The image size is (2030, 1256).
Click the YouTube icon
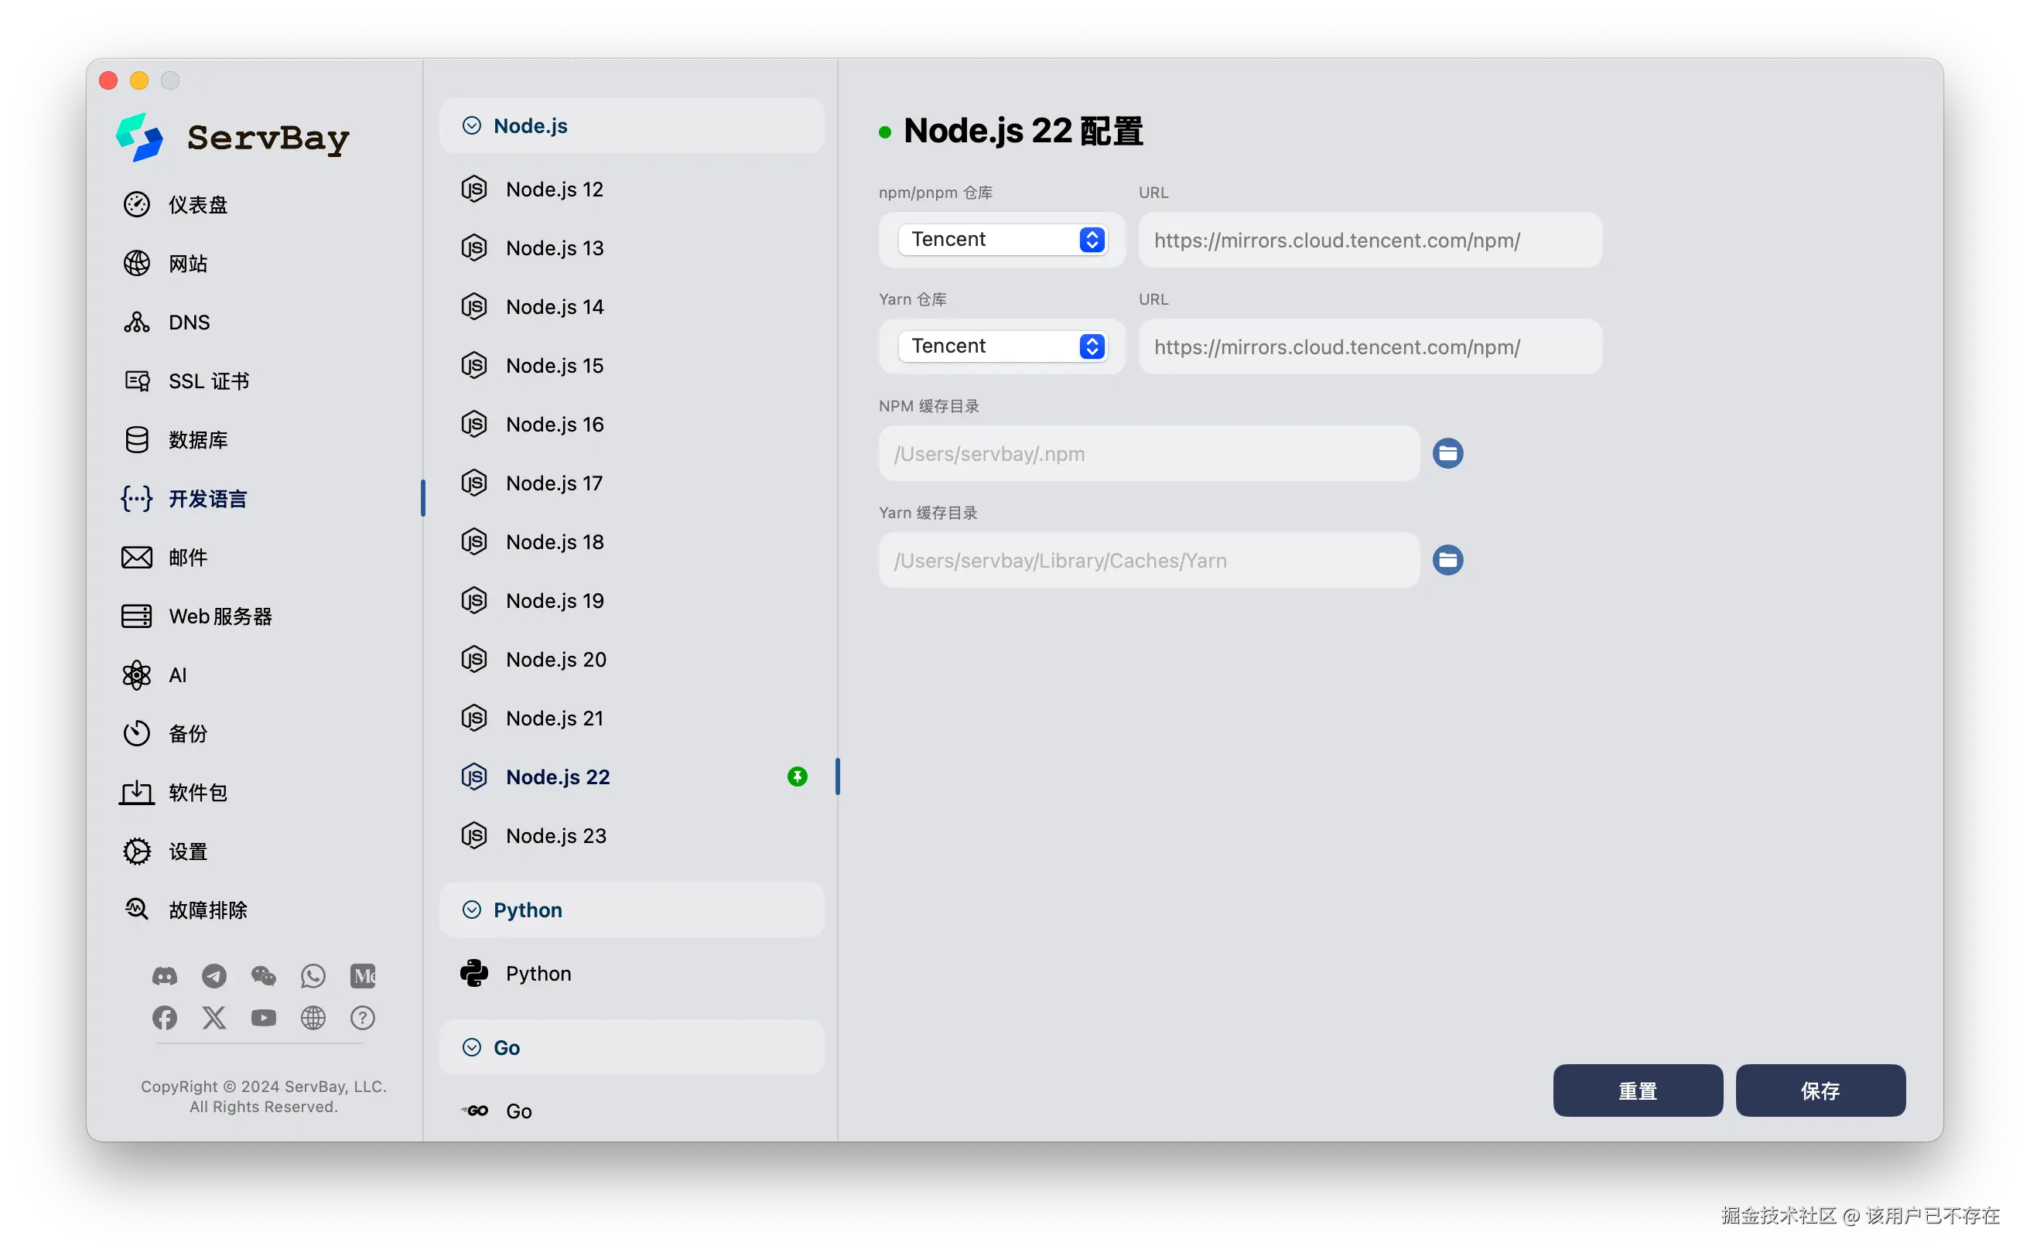tap(263, 1018)
